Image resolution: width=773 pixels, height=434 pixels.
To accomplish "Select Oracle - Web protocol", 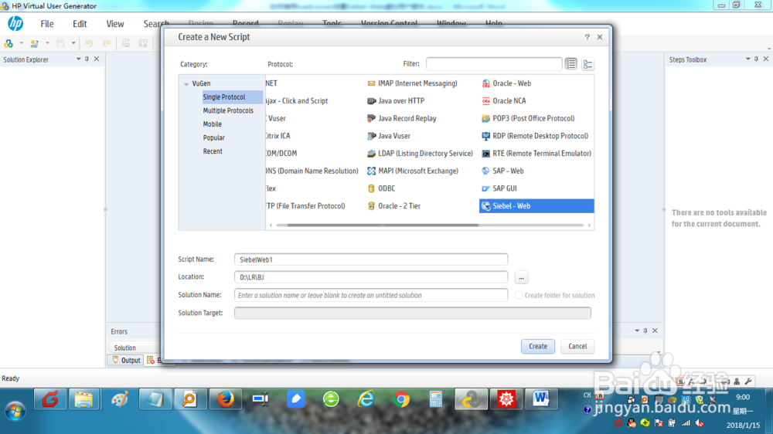I will 506,83.
